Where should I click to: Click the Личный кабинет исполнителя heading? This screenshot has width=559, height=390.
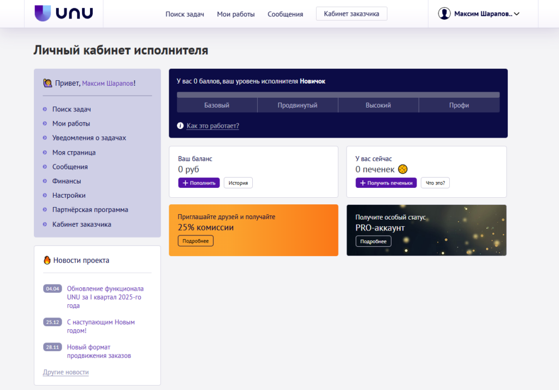point(121,50)
